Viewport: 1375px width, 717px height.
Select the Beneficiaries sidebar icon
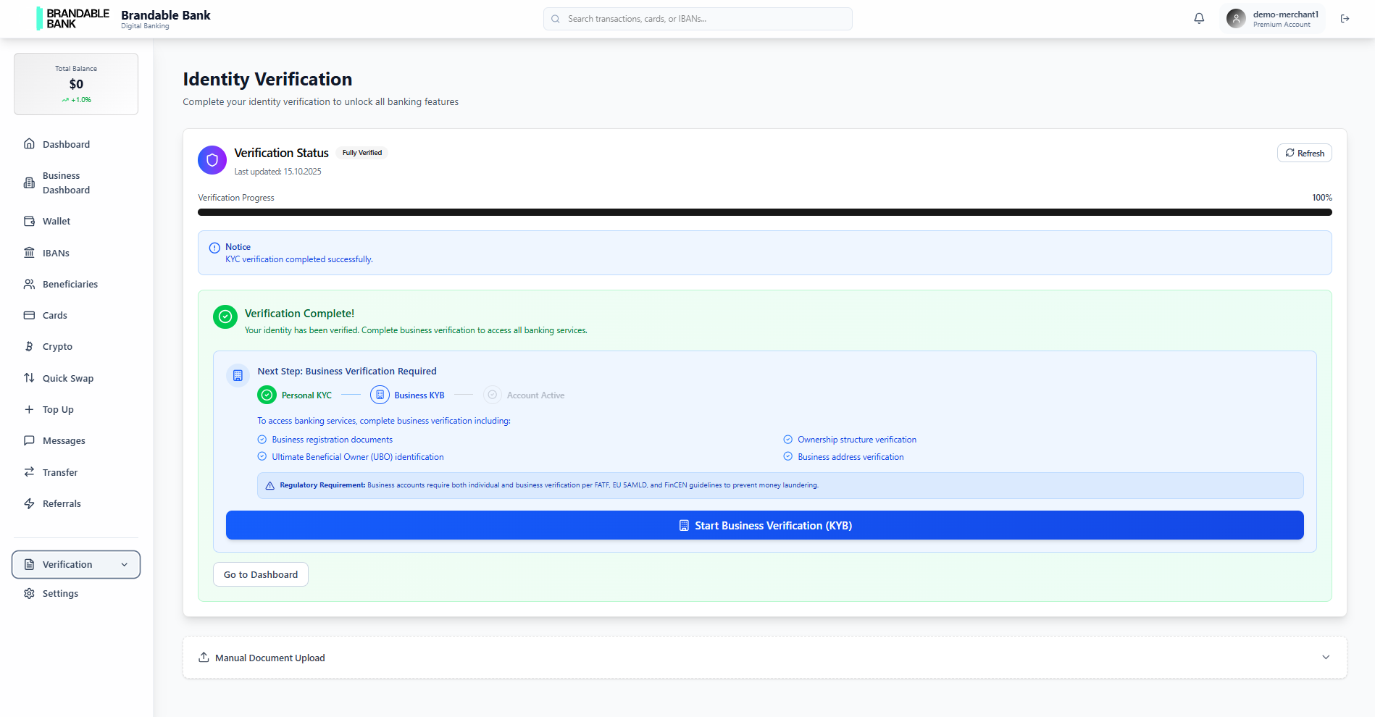[x=29, y=284]
